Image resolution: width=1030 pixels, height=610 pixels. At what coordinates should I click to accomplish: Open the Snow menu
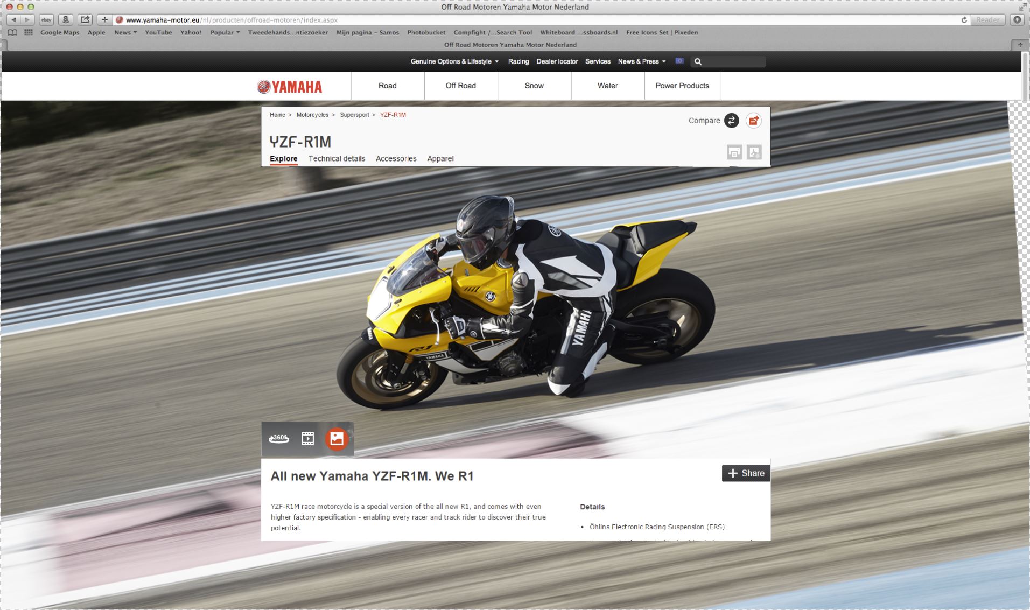(534, 86)
